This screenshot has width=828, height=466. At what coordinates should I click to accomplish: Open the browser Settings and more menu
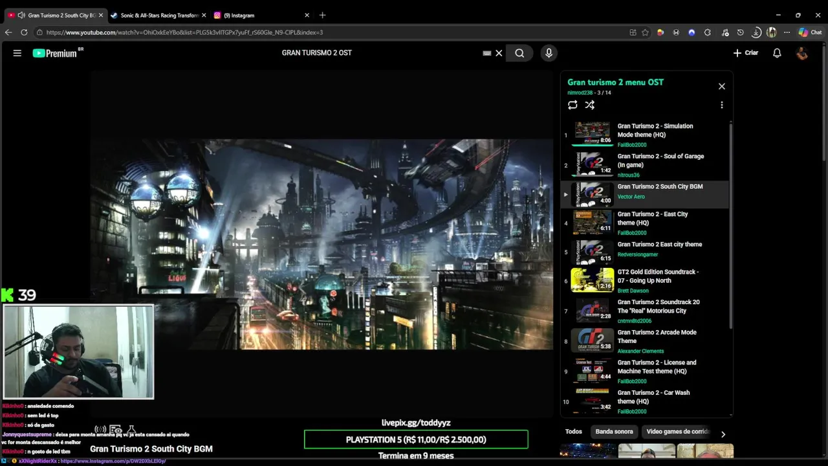787,32
